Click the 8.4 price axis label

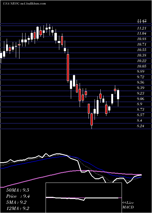pyautogui.click(x=140, y=120)
